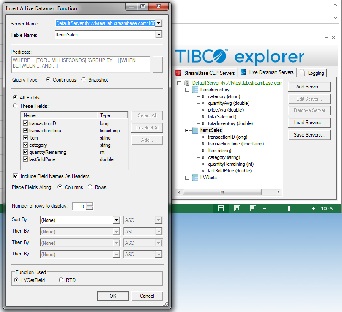
Task: Open the Logging tab
Action: pos(312,73)
